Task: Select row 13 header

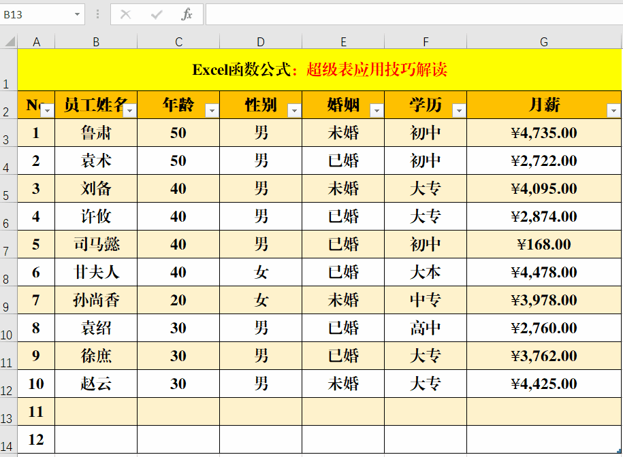Action: (x=8, y=412)
